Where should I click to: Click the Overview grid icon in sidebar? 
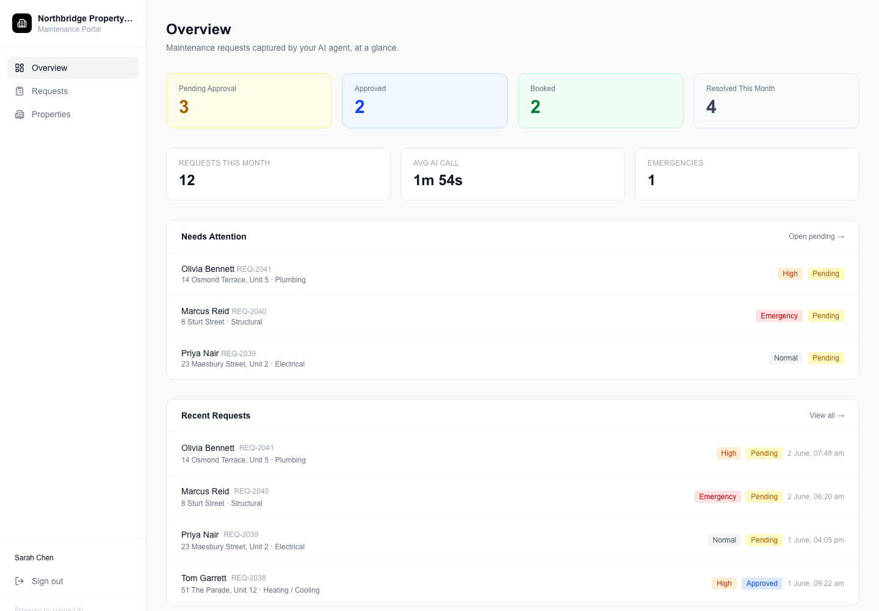[x=20, y=68]
